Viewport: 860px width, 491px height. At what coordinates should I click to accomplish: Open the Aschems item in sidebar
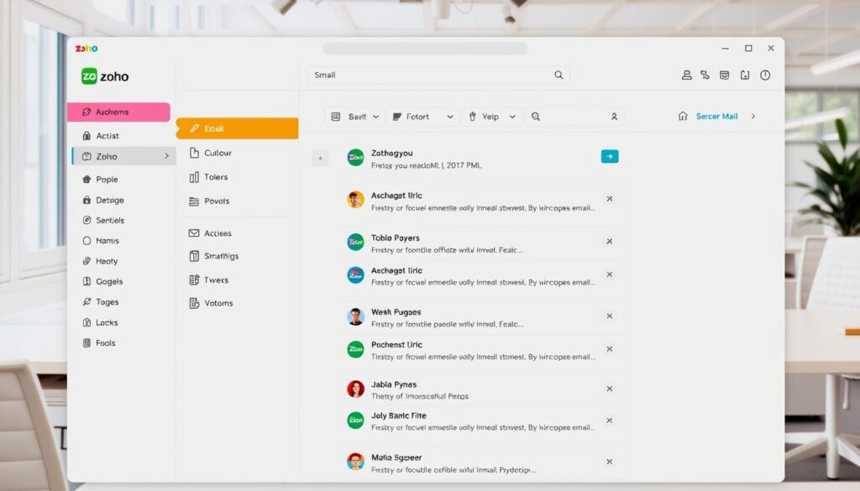118,112
